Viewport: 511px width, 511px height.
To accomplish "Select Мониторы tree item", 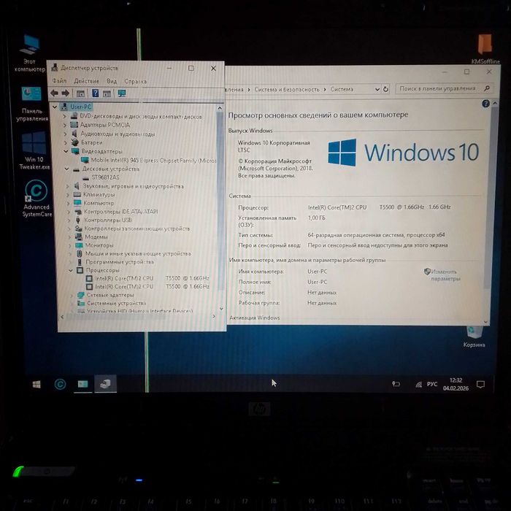I will tap(95, 245).
